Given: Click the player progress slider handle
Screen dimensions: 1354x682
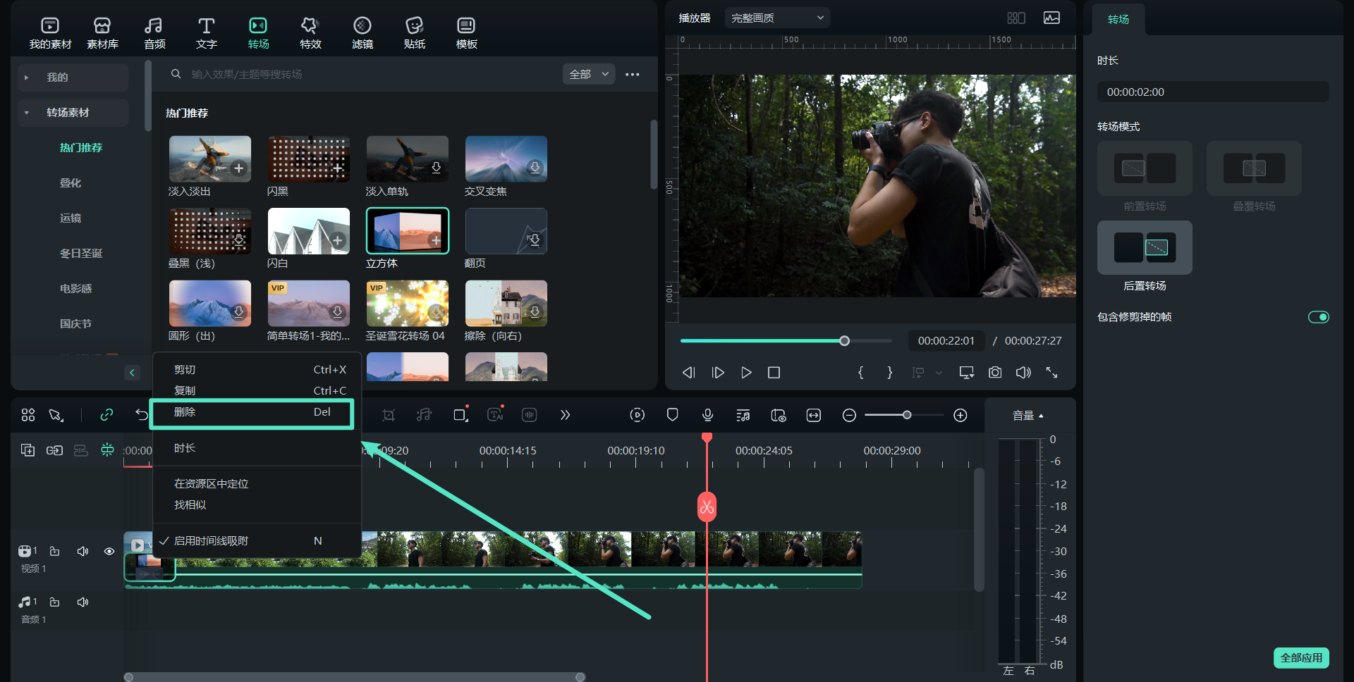Looking at the screenshot, I should [844, 341].
